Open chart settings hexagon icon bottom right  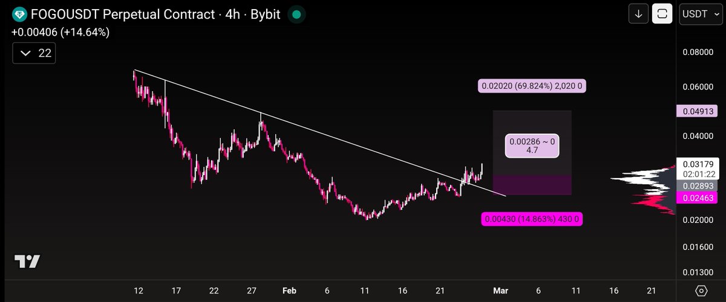pyautogui.click(x=701, y=291)
